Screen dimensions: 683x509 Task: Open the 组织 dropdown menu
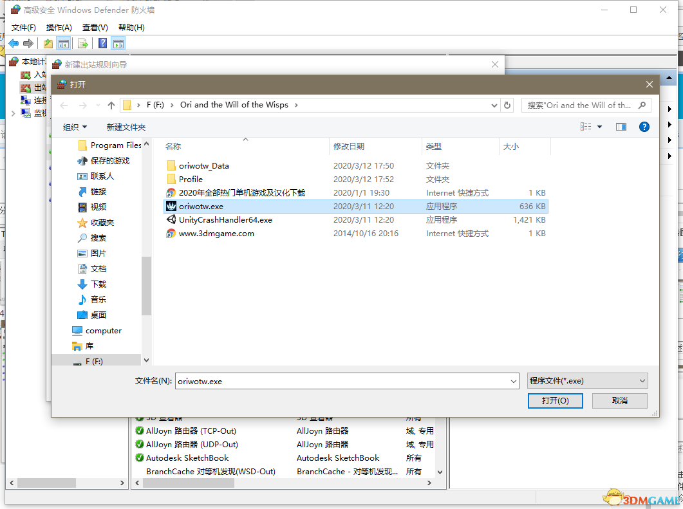coord(75,127)
